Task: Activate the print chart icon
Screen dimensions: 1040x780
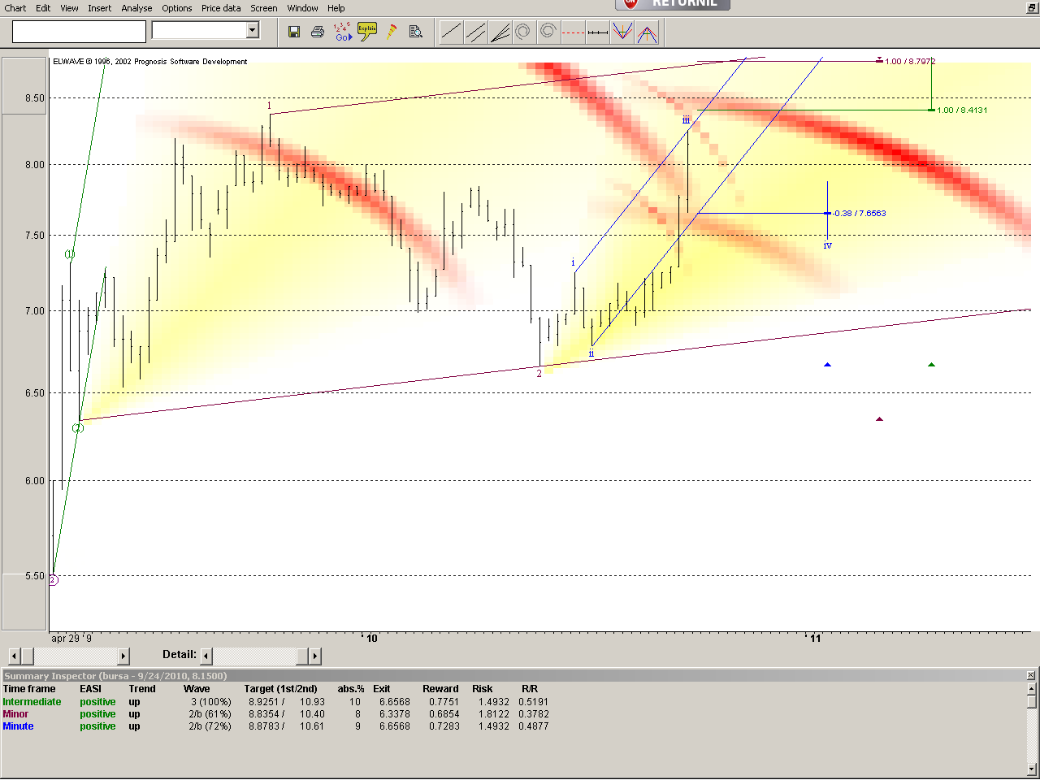Action: tap(318, 32)
